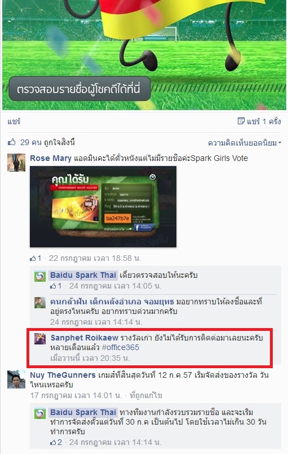Image resolution: width=288 pixels, height=454 pixels.
Task: Expand ความคิดเห็นยอดนิยม sort dropdown
Action: (245, 143)
